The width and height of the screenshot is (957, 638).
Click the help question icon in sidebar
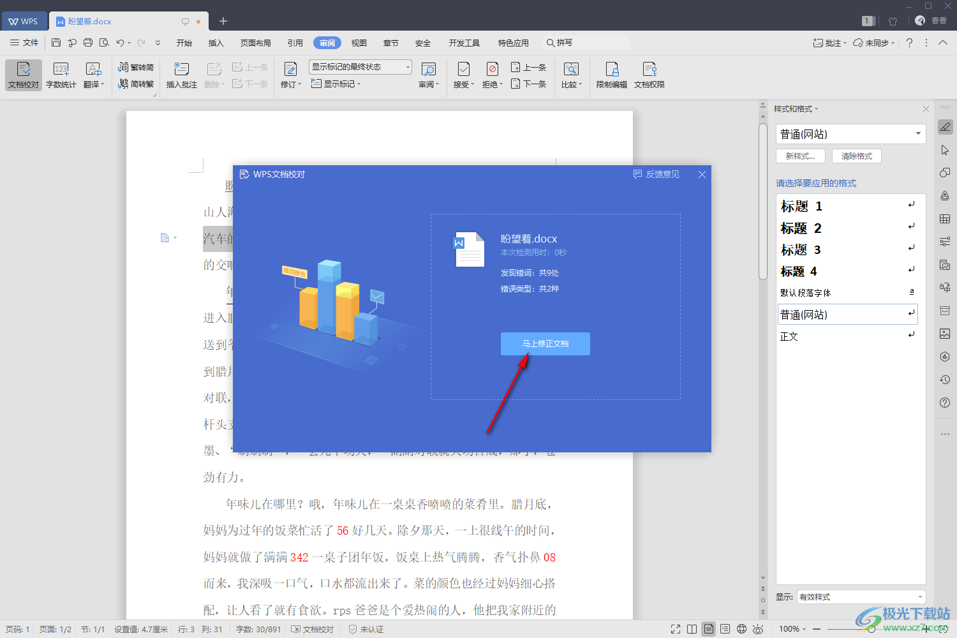945,403
